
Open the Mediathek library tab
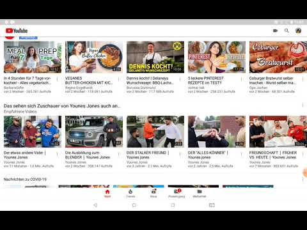(x=200, y=194)
